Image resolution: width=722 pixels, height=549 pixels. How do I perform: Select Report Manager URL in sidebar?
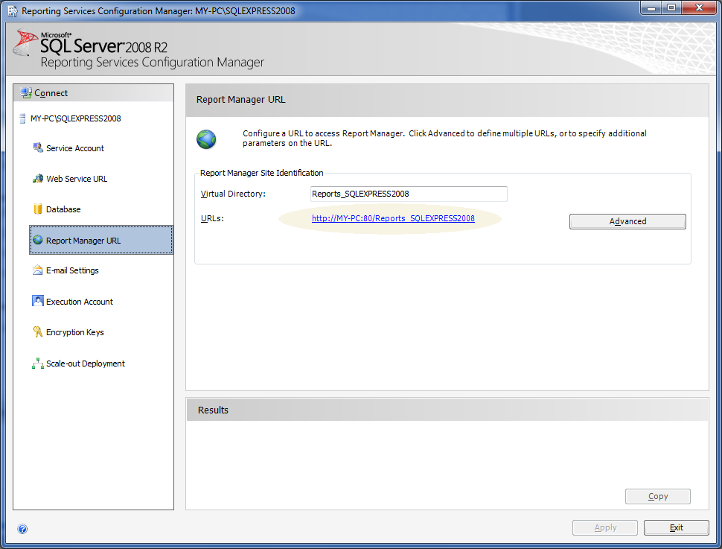point(101,240)
